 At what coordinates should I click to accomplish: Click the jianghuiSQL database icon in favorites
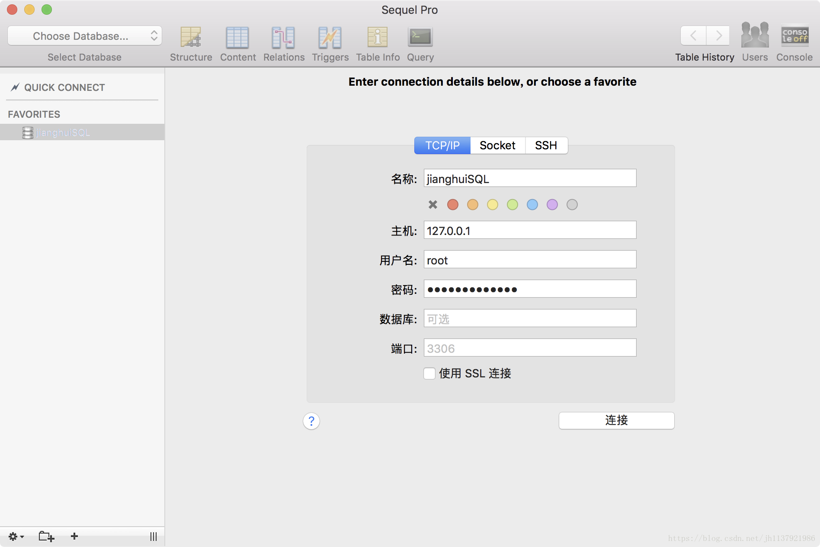pyautogui.click(x=28, y=132)
